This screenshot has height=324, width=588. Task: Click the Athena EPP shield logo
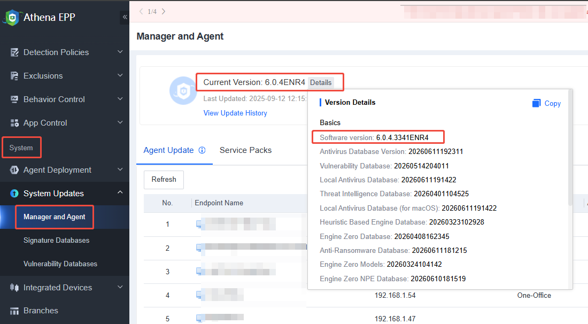pyautogui.click(x=11, y=18)
